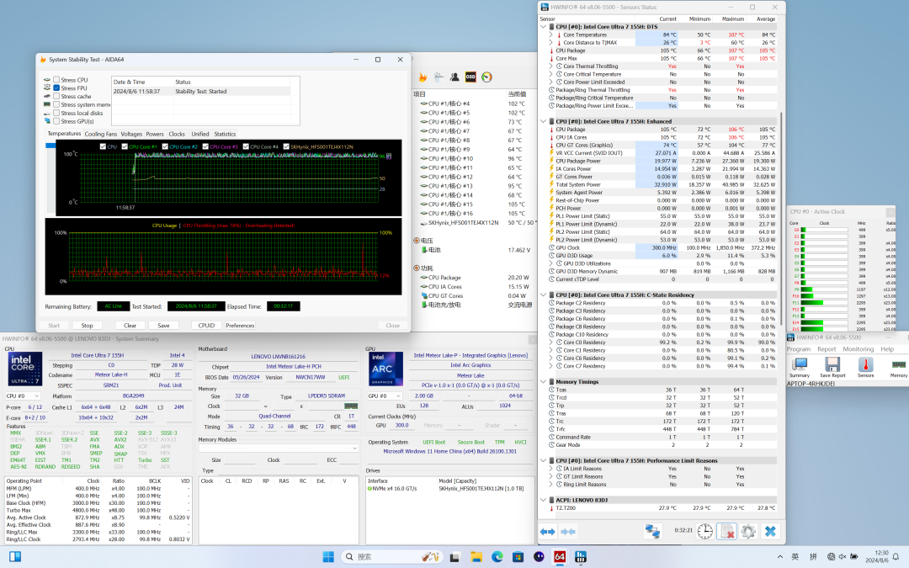Uncheck the Stress FPU checkbox
Image resolution: width=909 pixels, height=568 pixels.
(56, 88)
